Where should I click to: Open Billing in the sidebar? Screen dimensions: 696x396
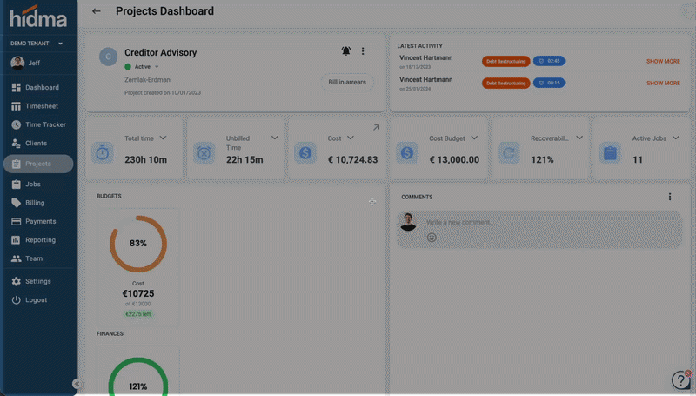pos(38,203)
